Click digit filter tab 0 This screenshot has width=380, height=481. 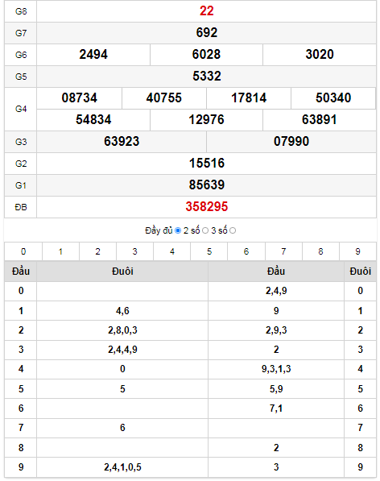point(23,251)
